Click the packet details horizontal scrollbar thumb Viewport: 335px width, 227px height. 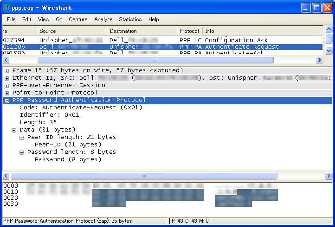(x=143, y=176)
